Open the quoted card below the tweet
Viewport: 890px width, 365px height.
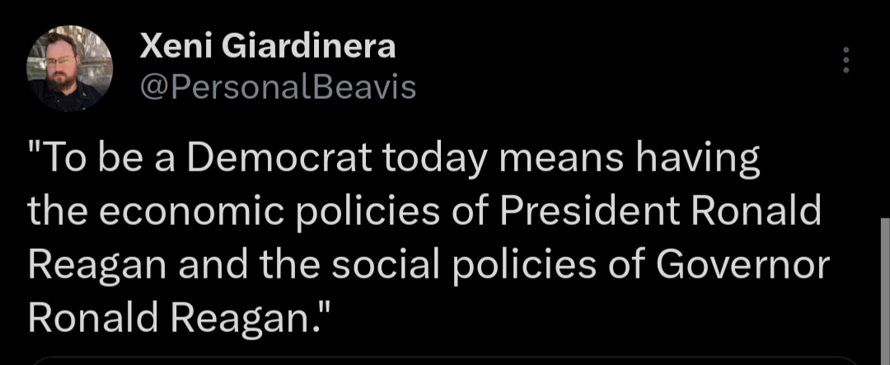tap(445, 360)
